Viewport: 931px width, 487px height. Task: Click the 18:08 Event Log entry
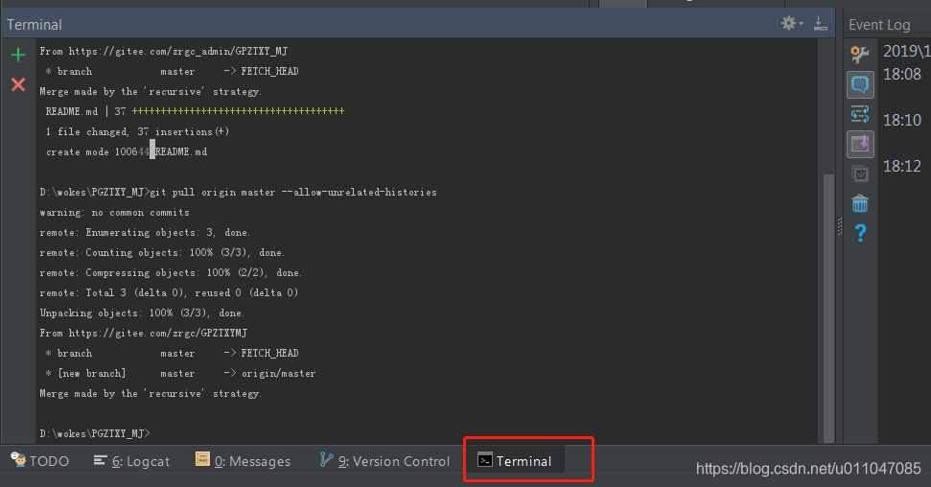[x=902, y=74]
